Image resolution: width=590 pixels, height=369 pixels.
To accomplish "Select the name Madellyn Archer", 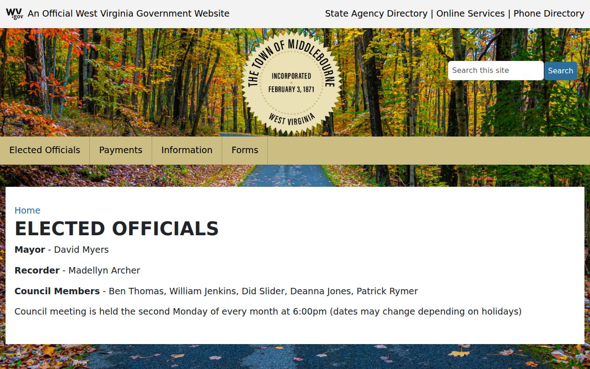I will tap(104, 270).
